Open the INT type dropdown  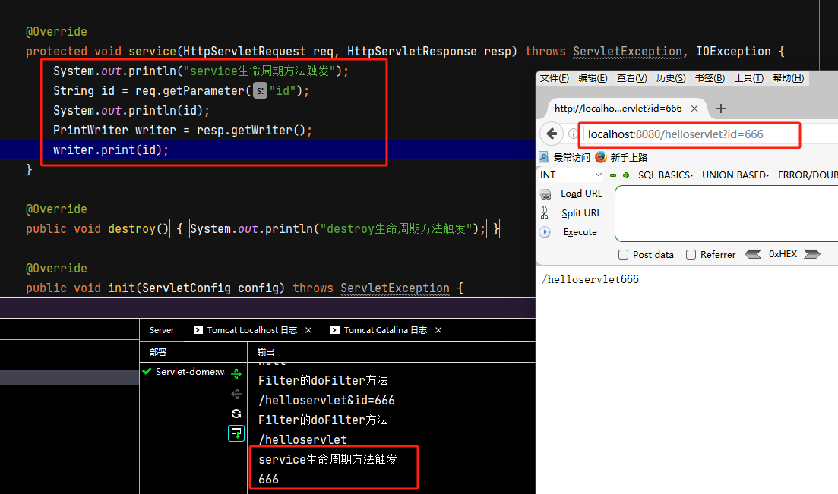click(x=571, y=175)
